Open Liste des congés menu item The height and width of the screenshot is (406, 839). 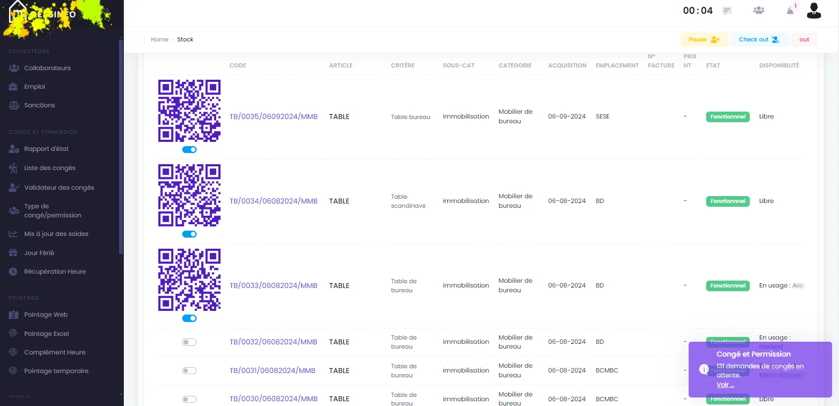pos(50,168)
